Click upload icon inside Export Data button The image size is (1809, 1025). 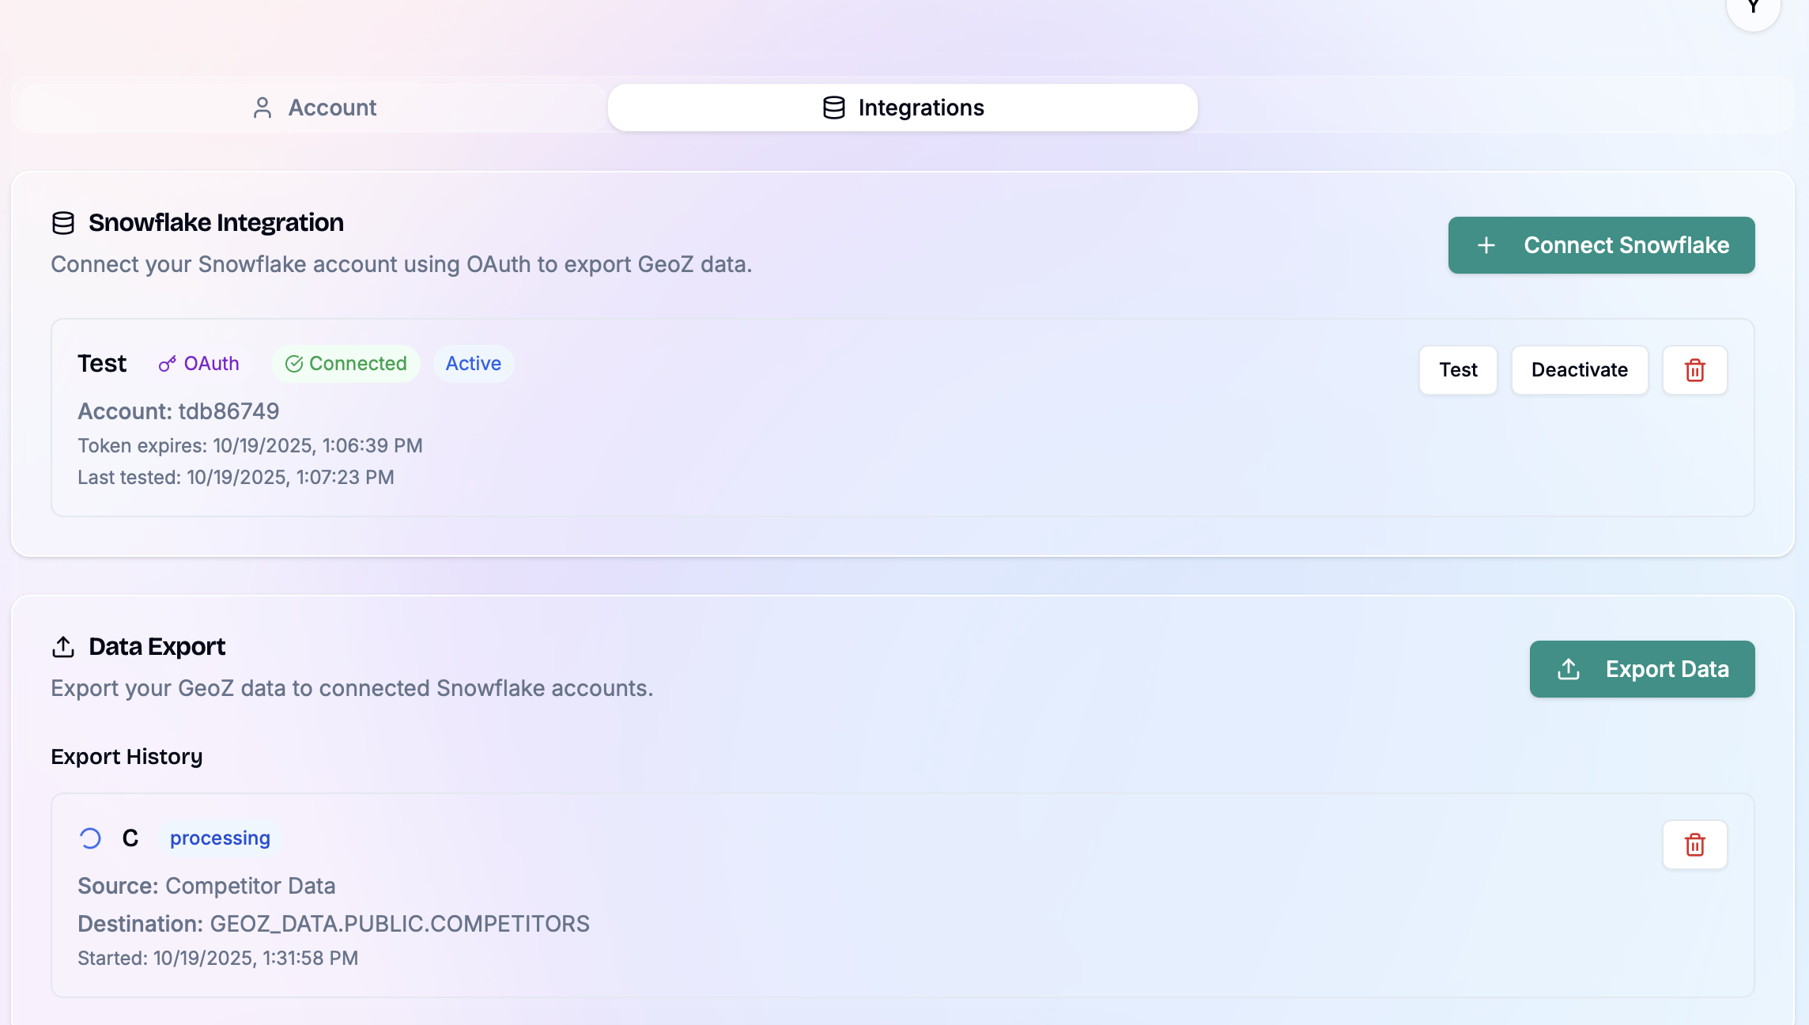pyautogui.click(x=1569, y=669)
